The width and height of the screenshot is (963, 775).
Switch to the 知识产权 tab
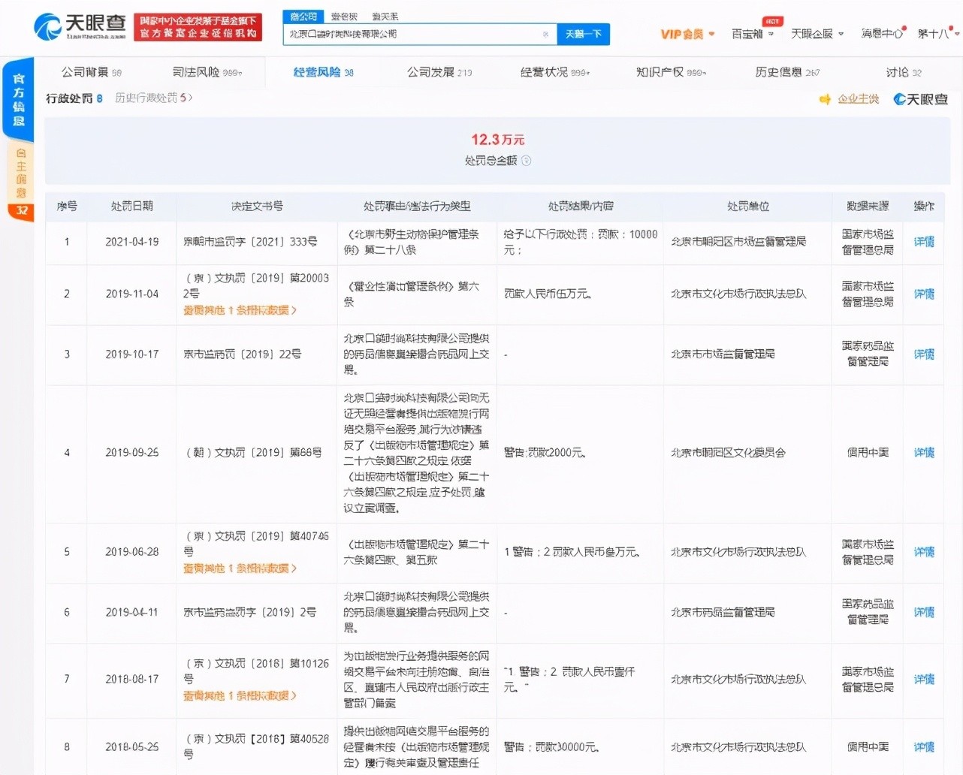click(670, 72)
